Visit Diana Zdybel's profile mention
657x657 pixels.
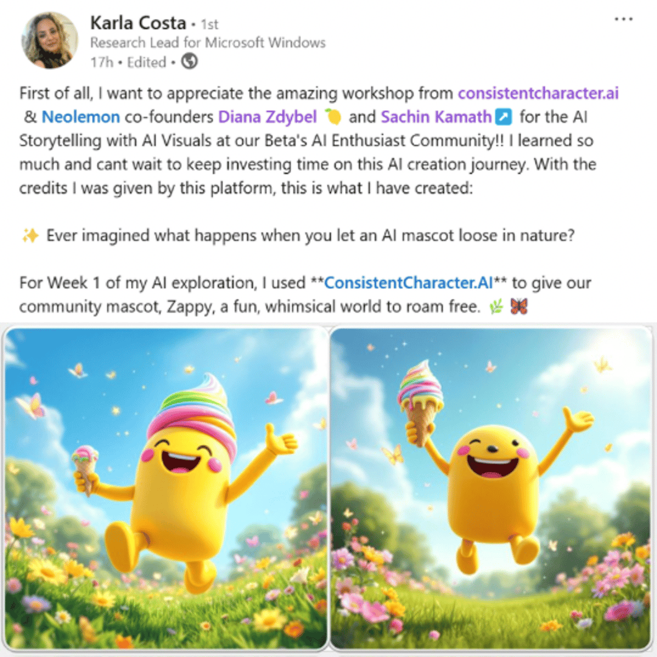coord(267,117)
